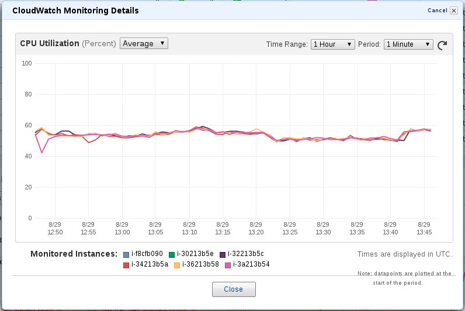This screenshot has height=311, width=465.
Task: Click the CPU Utilization title
Action: [50, 43]
